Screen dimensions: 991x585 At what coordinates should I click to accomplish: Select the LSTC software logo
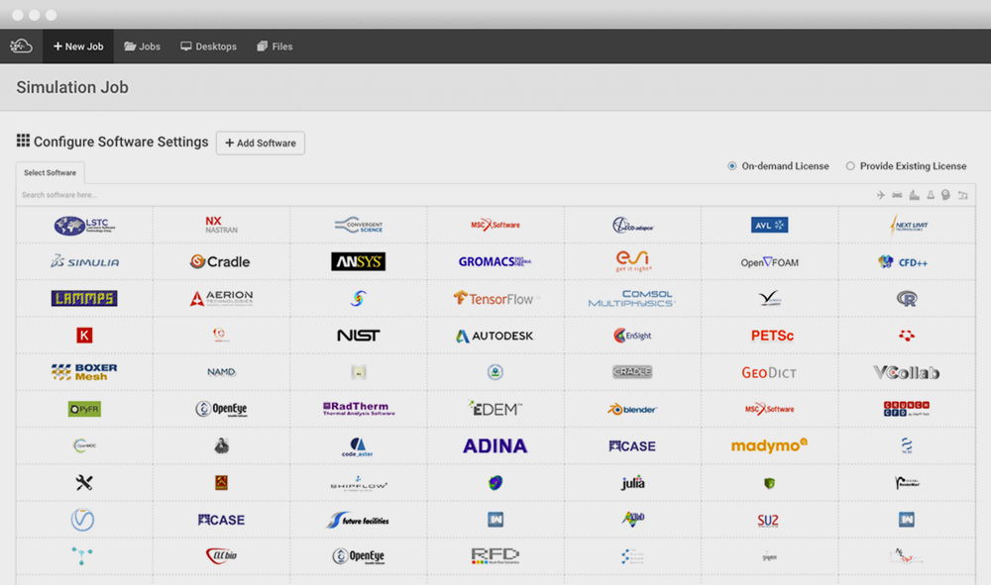[x=84, y=226]
